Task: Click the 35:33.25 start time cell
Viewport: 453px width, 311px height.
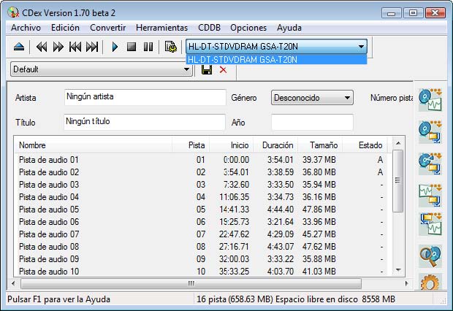Action: tap(234, 272)
